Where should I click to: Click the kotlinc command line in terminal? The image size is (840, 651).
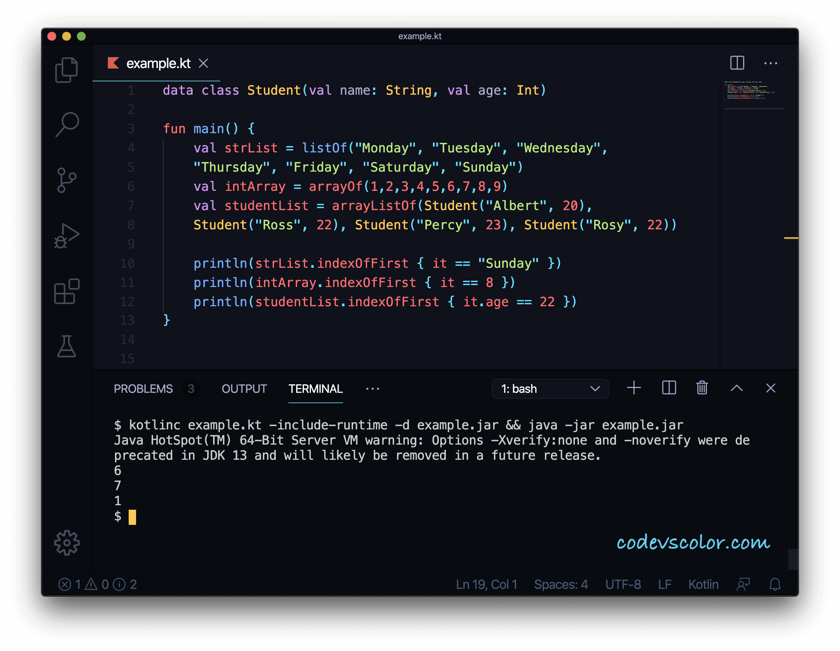pyautogui.click(x=399, y=425)
